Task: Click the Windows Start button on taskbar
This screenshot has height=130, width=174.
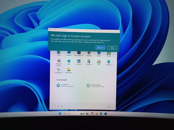Action: click(60, 114)
